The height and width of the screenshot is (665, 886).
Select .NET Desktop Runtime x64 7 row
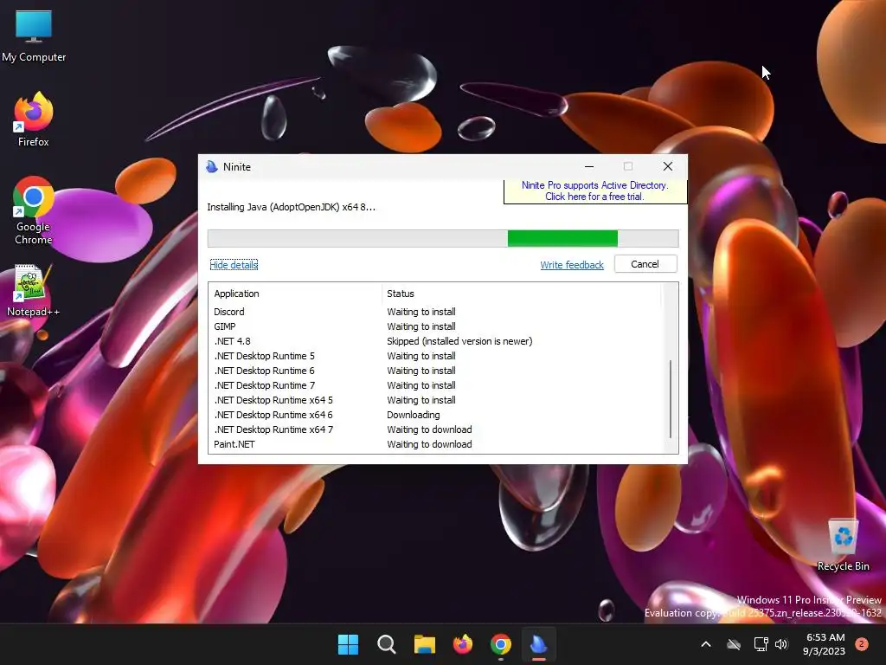435,429
